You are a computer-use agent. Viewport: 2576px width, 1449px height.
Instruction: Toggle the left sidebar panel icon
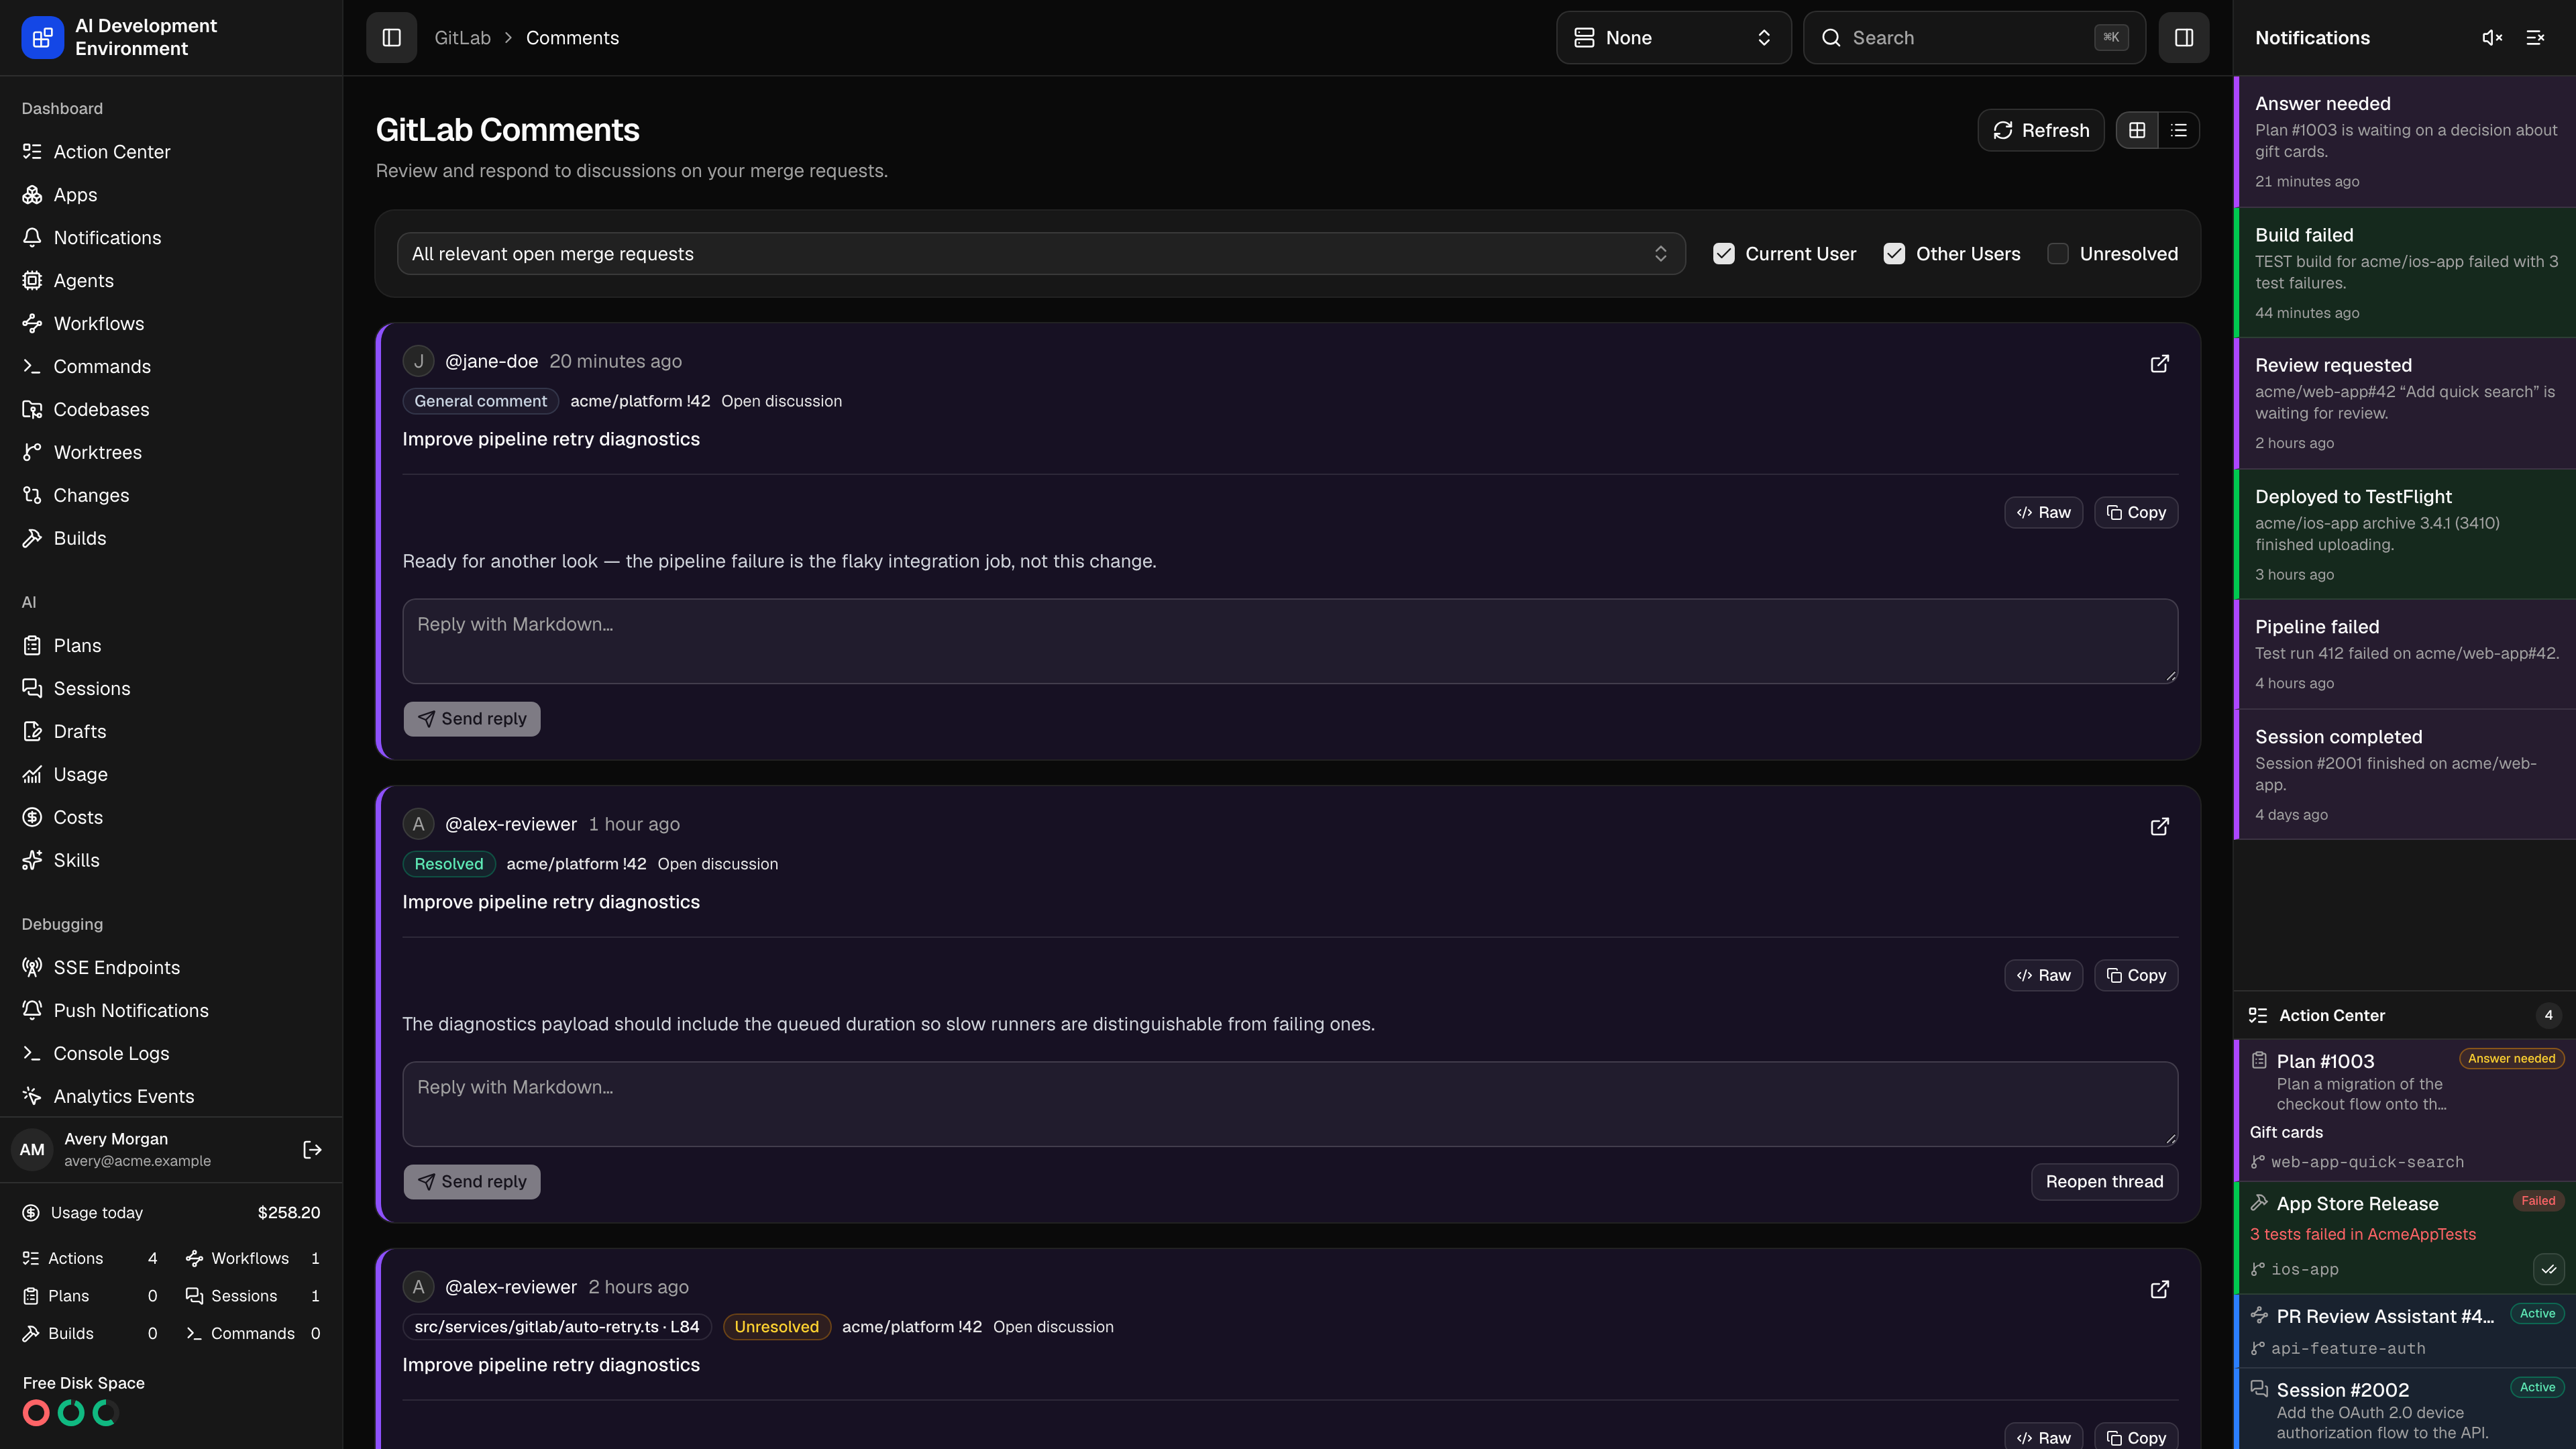click(391, 38)
